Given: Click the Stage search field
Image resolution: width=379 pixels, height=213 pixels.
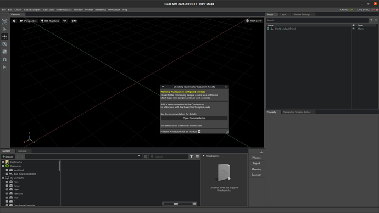Looking at the screenshot, I should tap(317, 20).
